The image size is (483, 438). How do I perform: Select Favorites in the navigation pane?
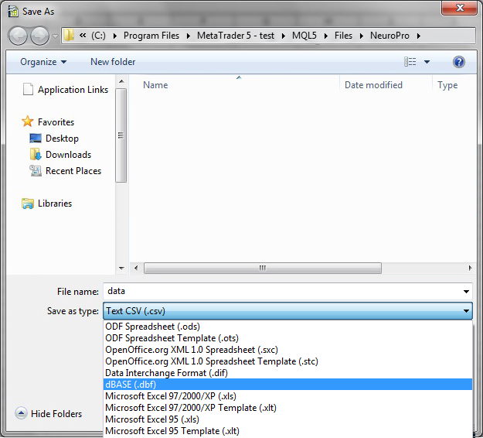56,122
